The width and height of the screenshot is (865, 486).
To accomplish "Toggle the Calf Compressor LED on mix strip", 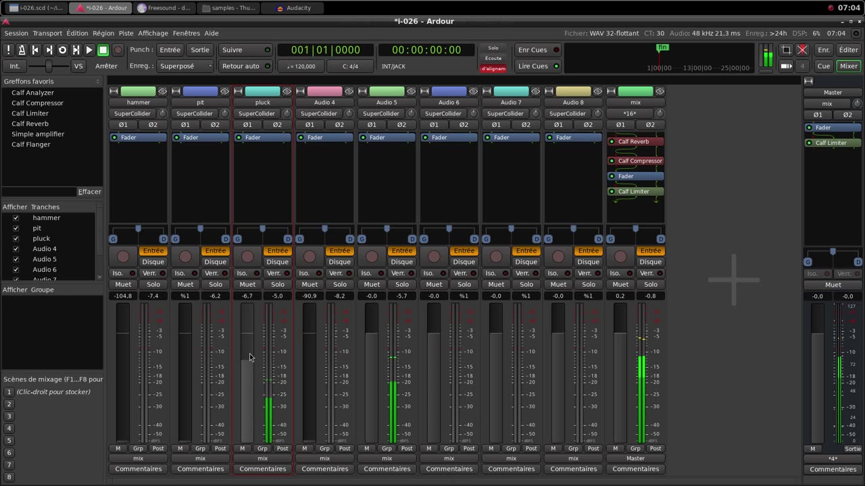I will pos(612,161).
